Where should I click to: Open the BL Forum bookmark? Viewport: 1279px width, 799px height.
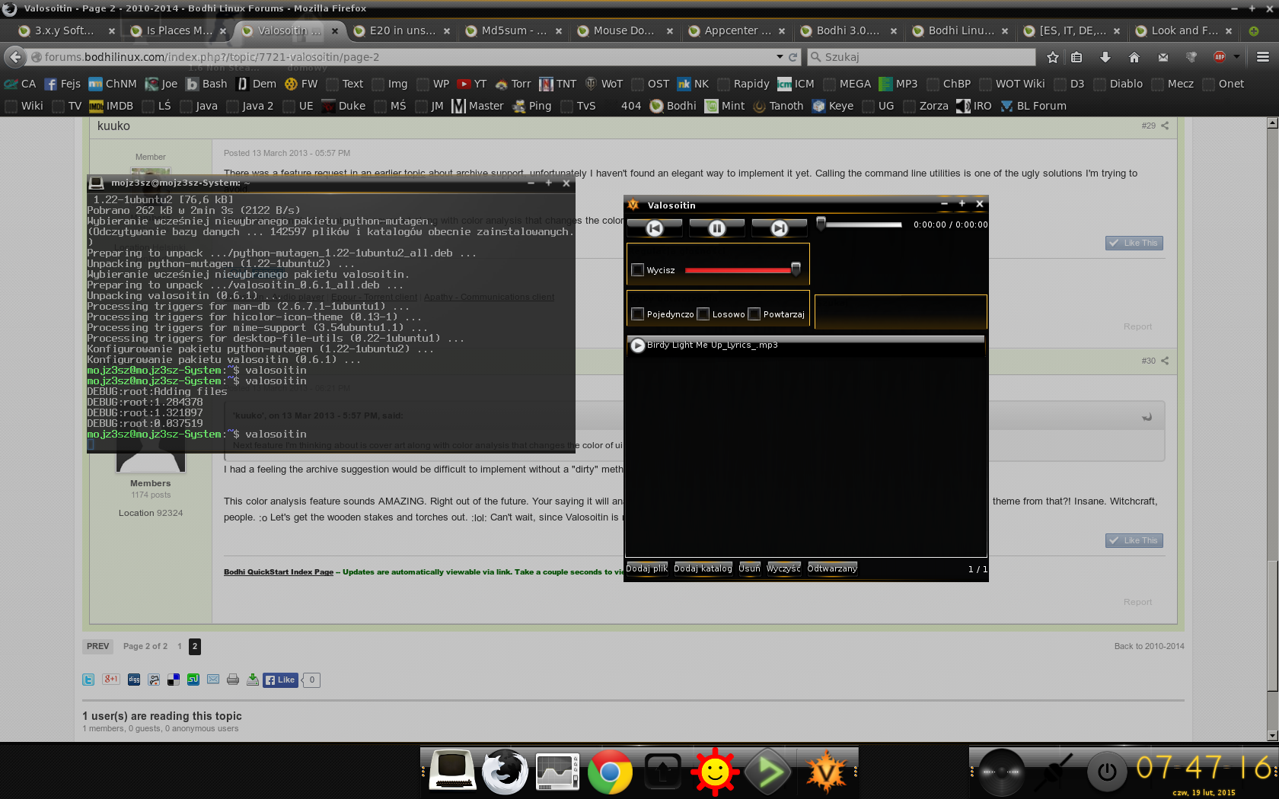tap(1033, 106)
